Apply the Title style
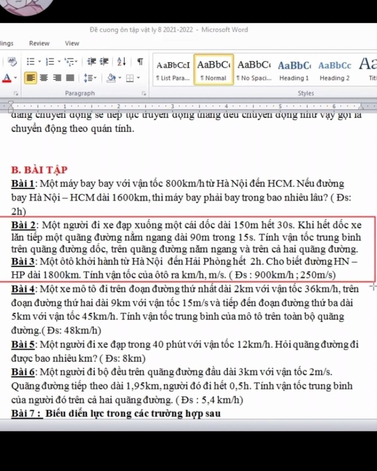Viewport: 377px width, 471px height. pyautogui.click(x=368, y=70)
